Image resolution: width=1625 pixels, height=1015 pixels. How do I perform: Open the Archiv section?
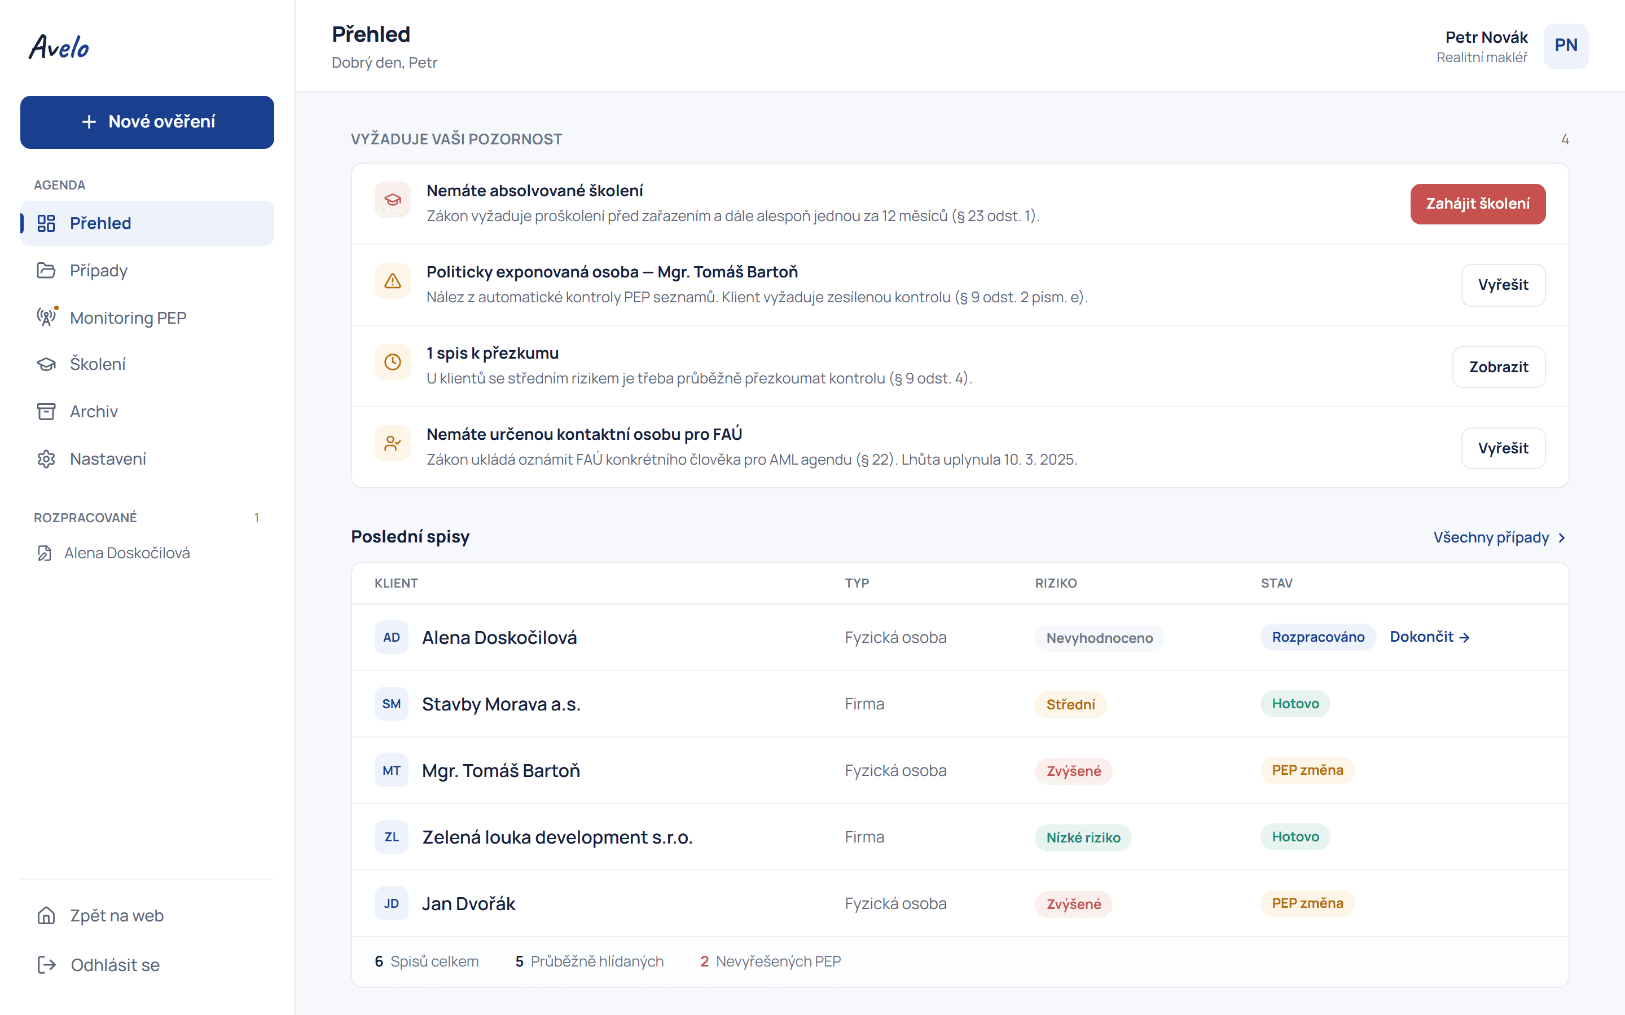[x=147, y=412]
